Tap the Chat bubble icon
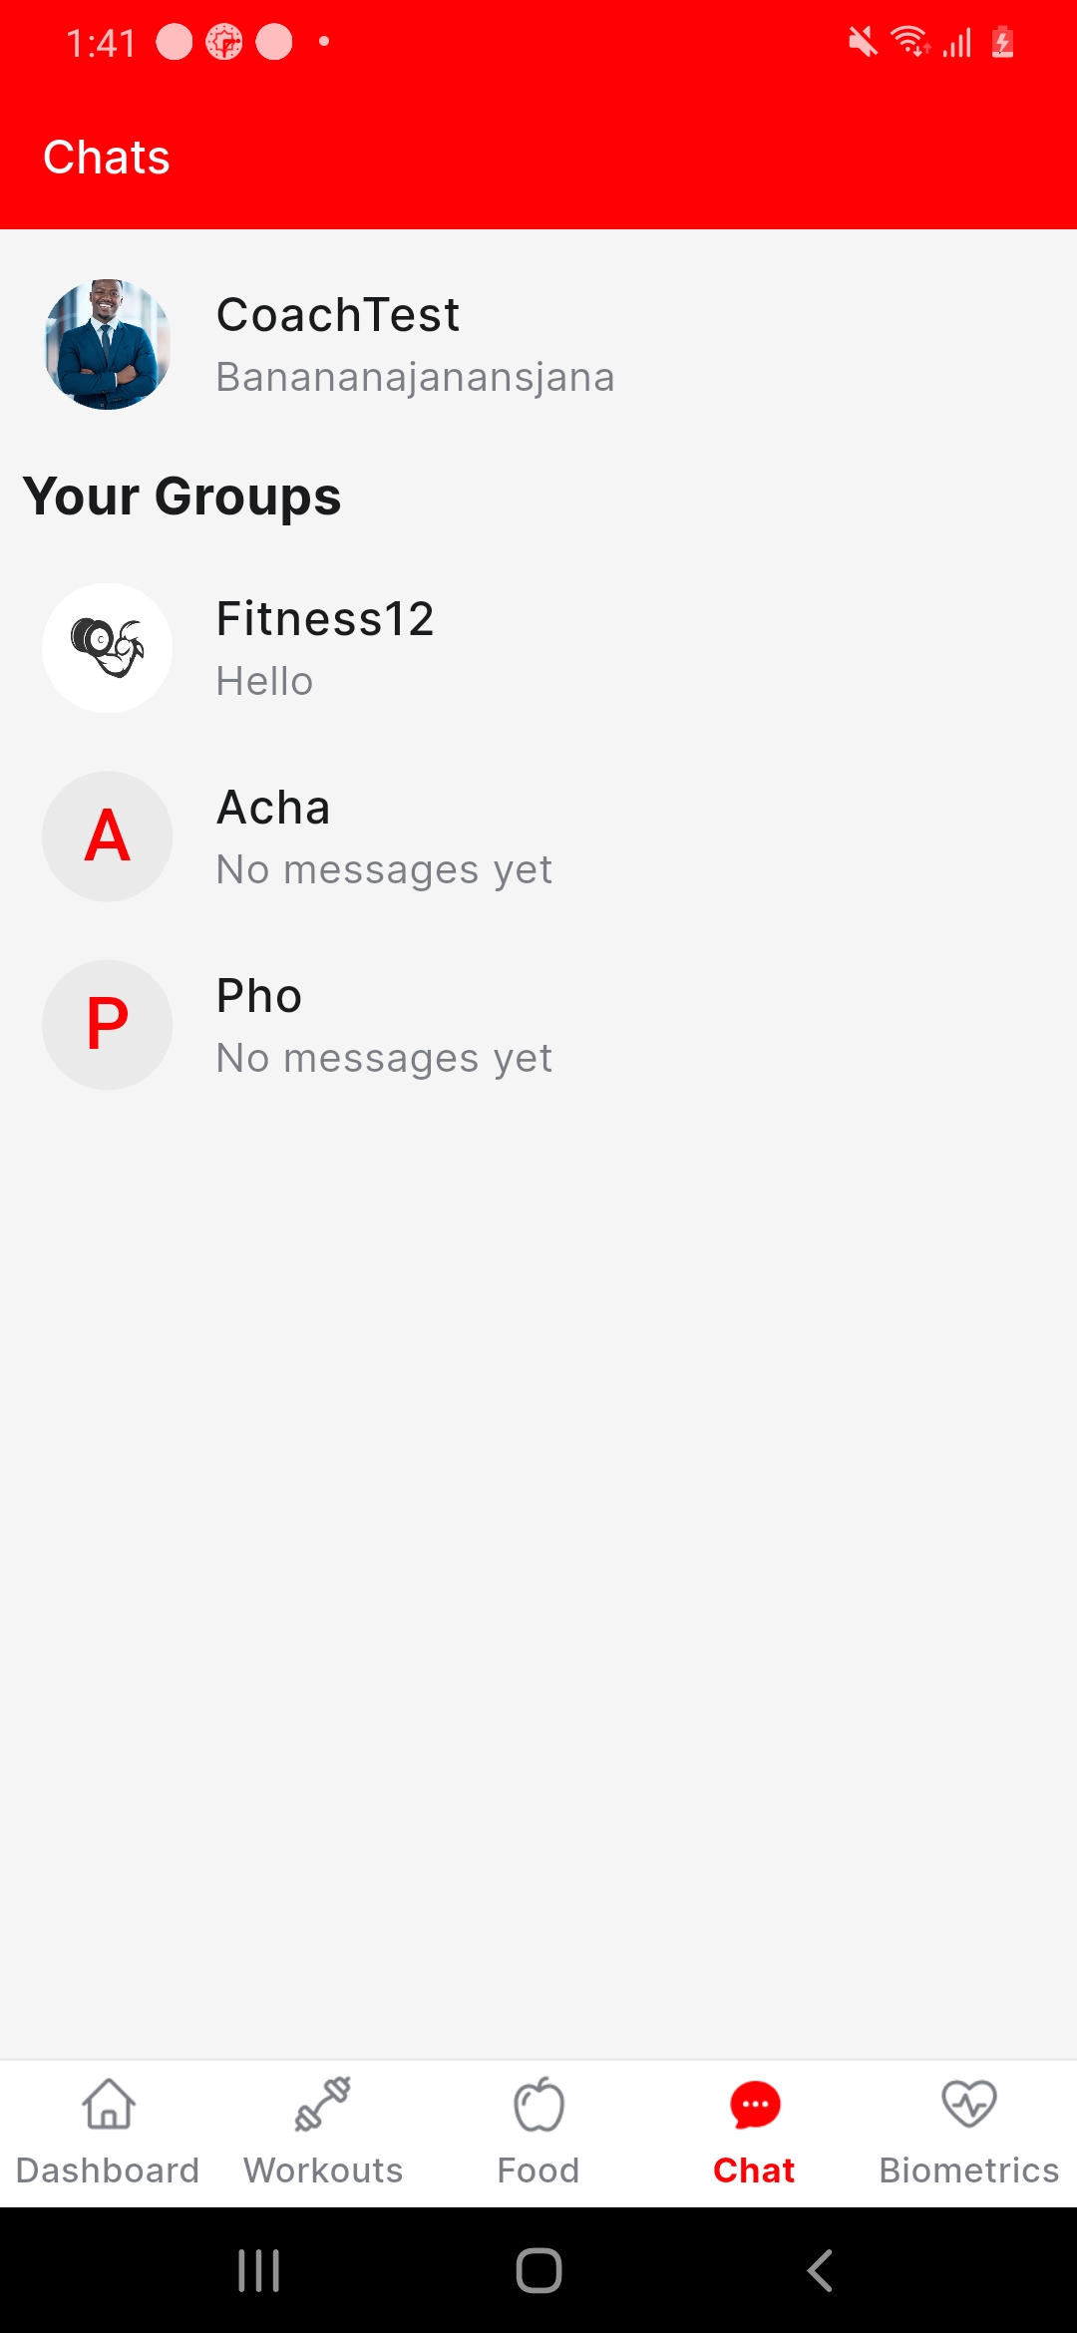Viewport: 1077px width, 2333px height. [755, 2104]
